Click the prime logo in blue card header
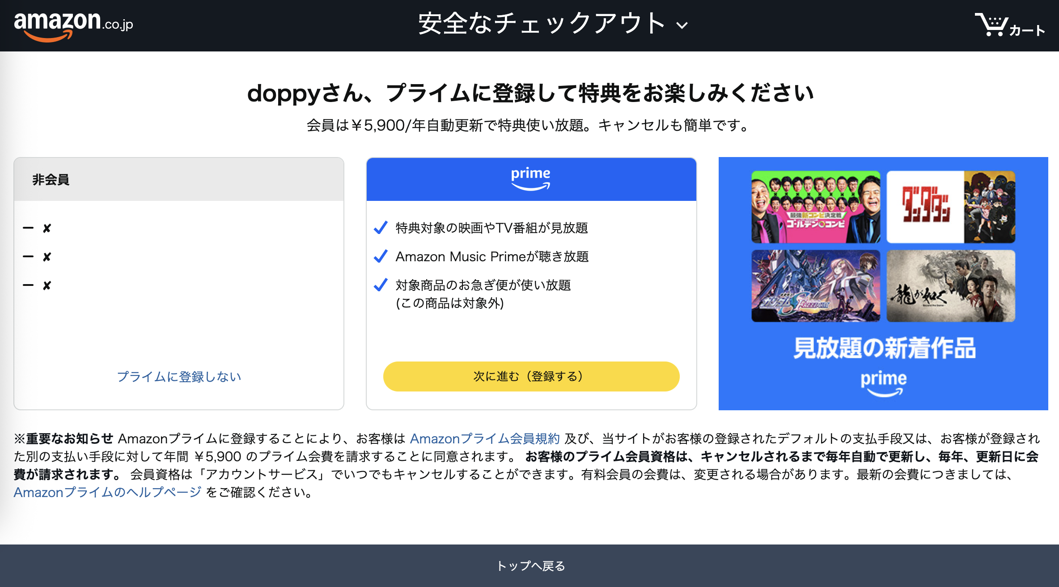This screenshot has width=1059, height=587. [x=531, y=179]
